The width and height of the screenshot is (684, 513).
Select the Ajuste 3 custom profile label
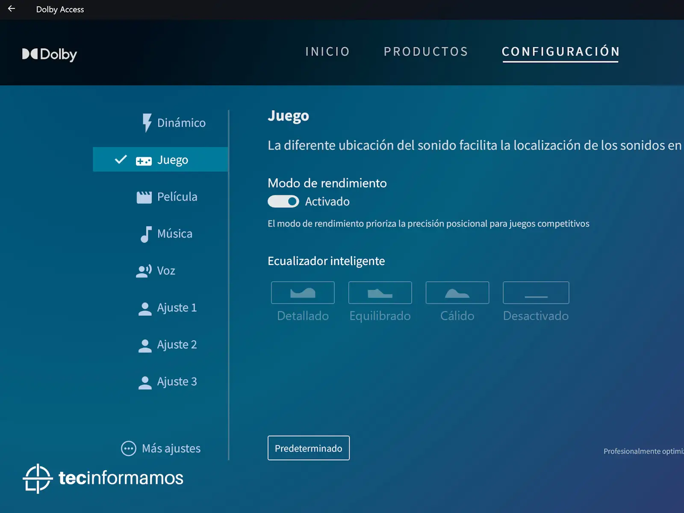click(177, 381)
